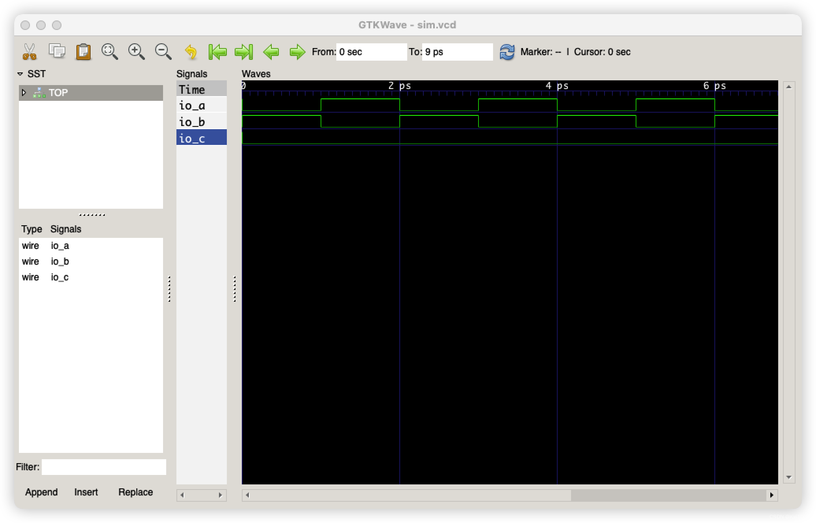Jump to start of waveform time

point(217,52)
